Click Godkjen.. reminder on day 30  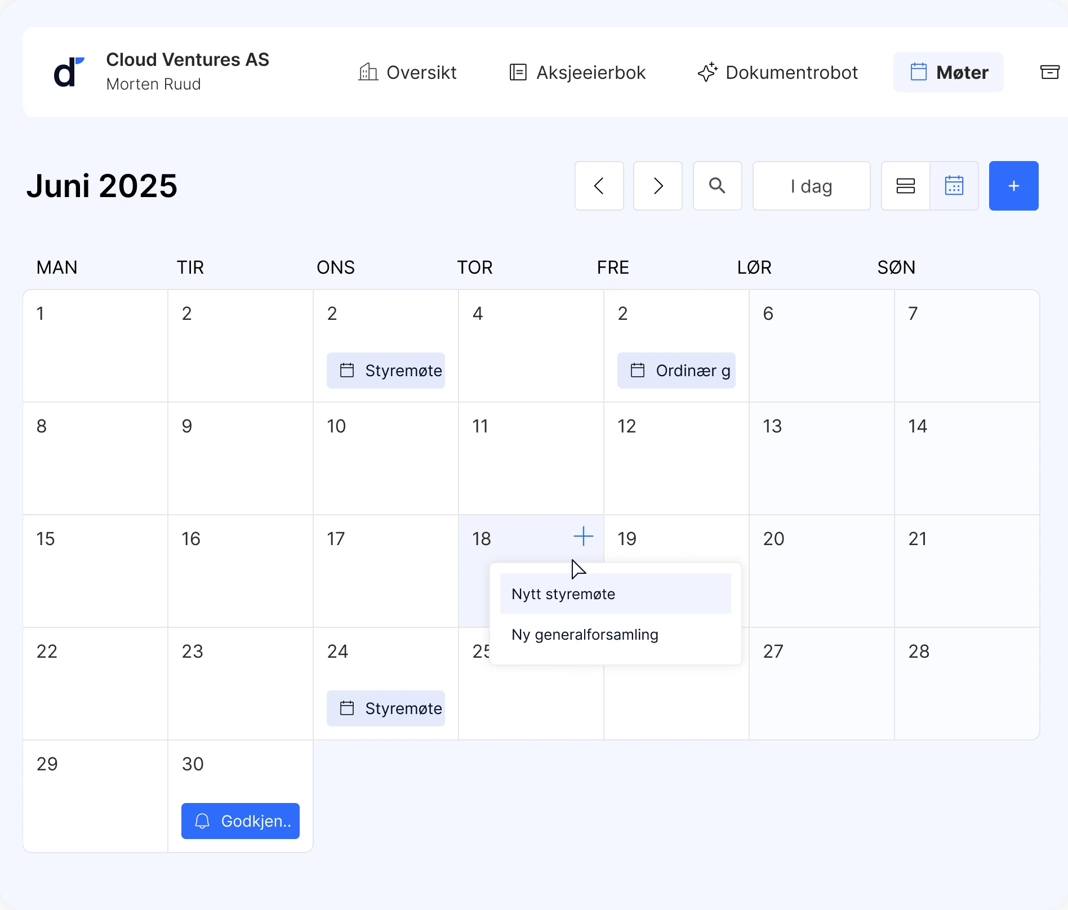pyautogui.click(x=241, y=821)
